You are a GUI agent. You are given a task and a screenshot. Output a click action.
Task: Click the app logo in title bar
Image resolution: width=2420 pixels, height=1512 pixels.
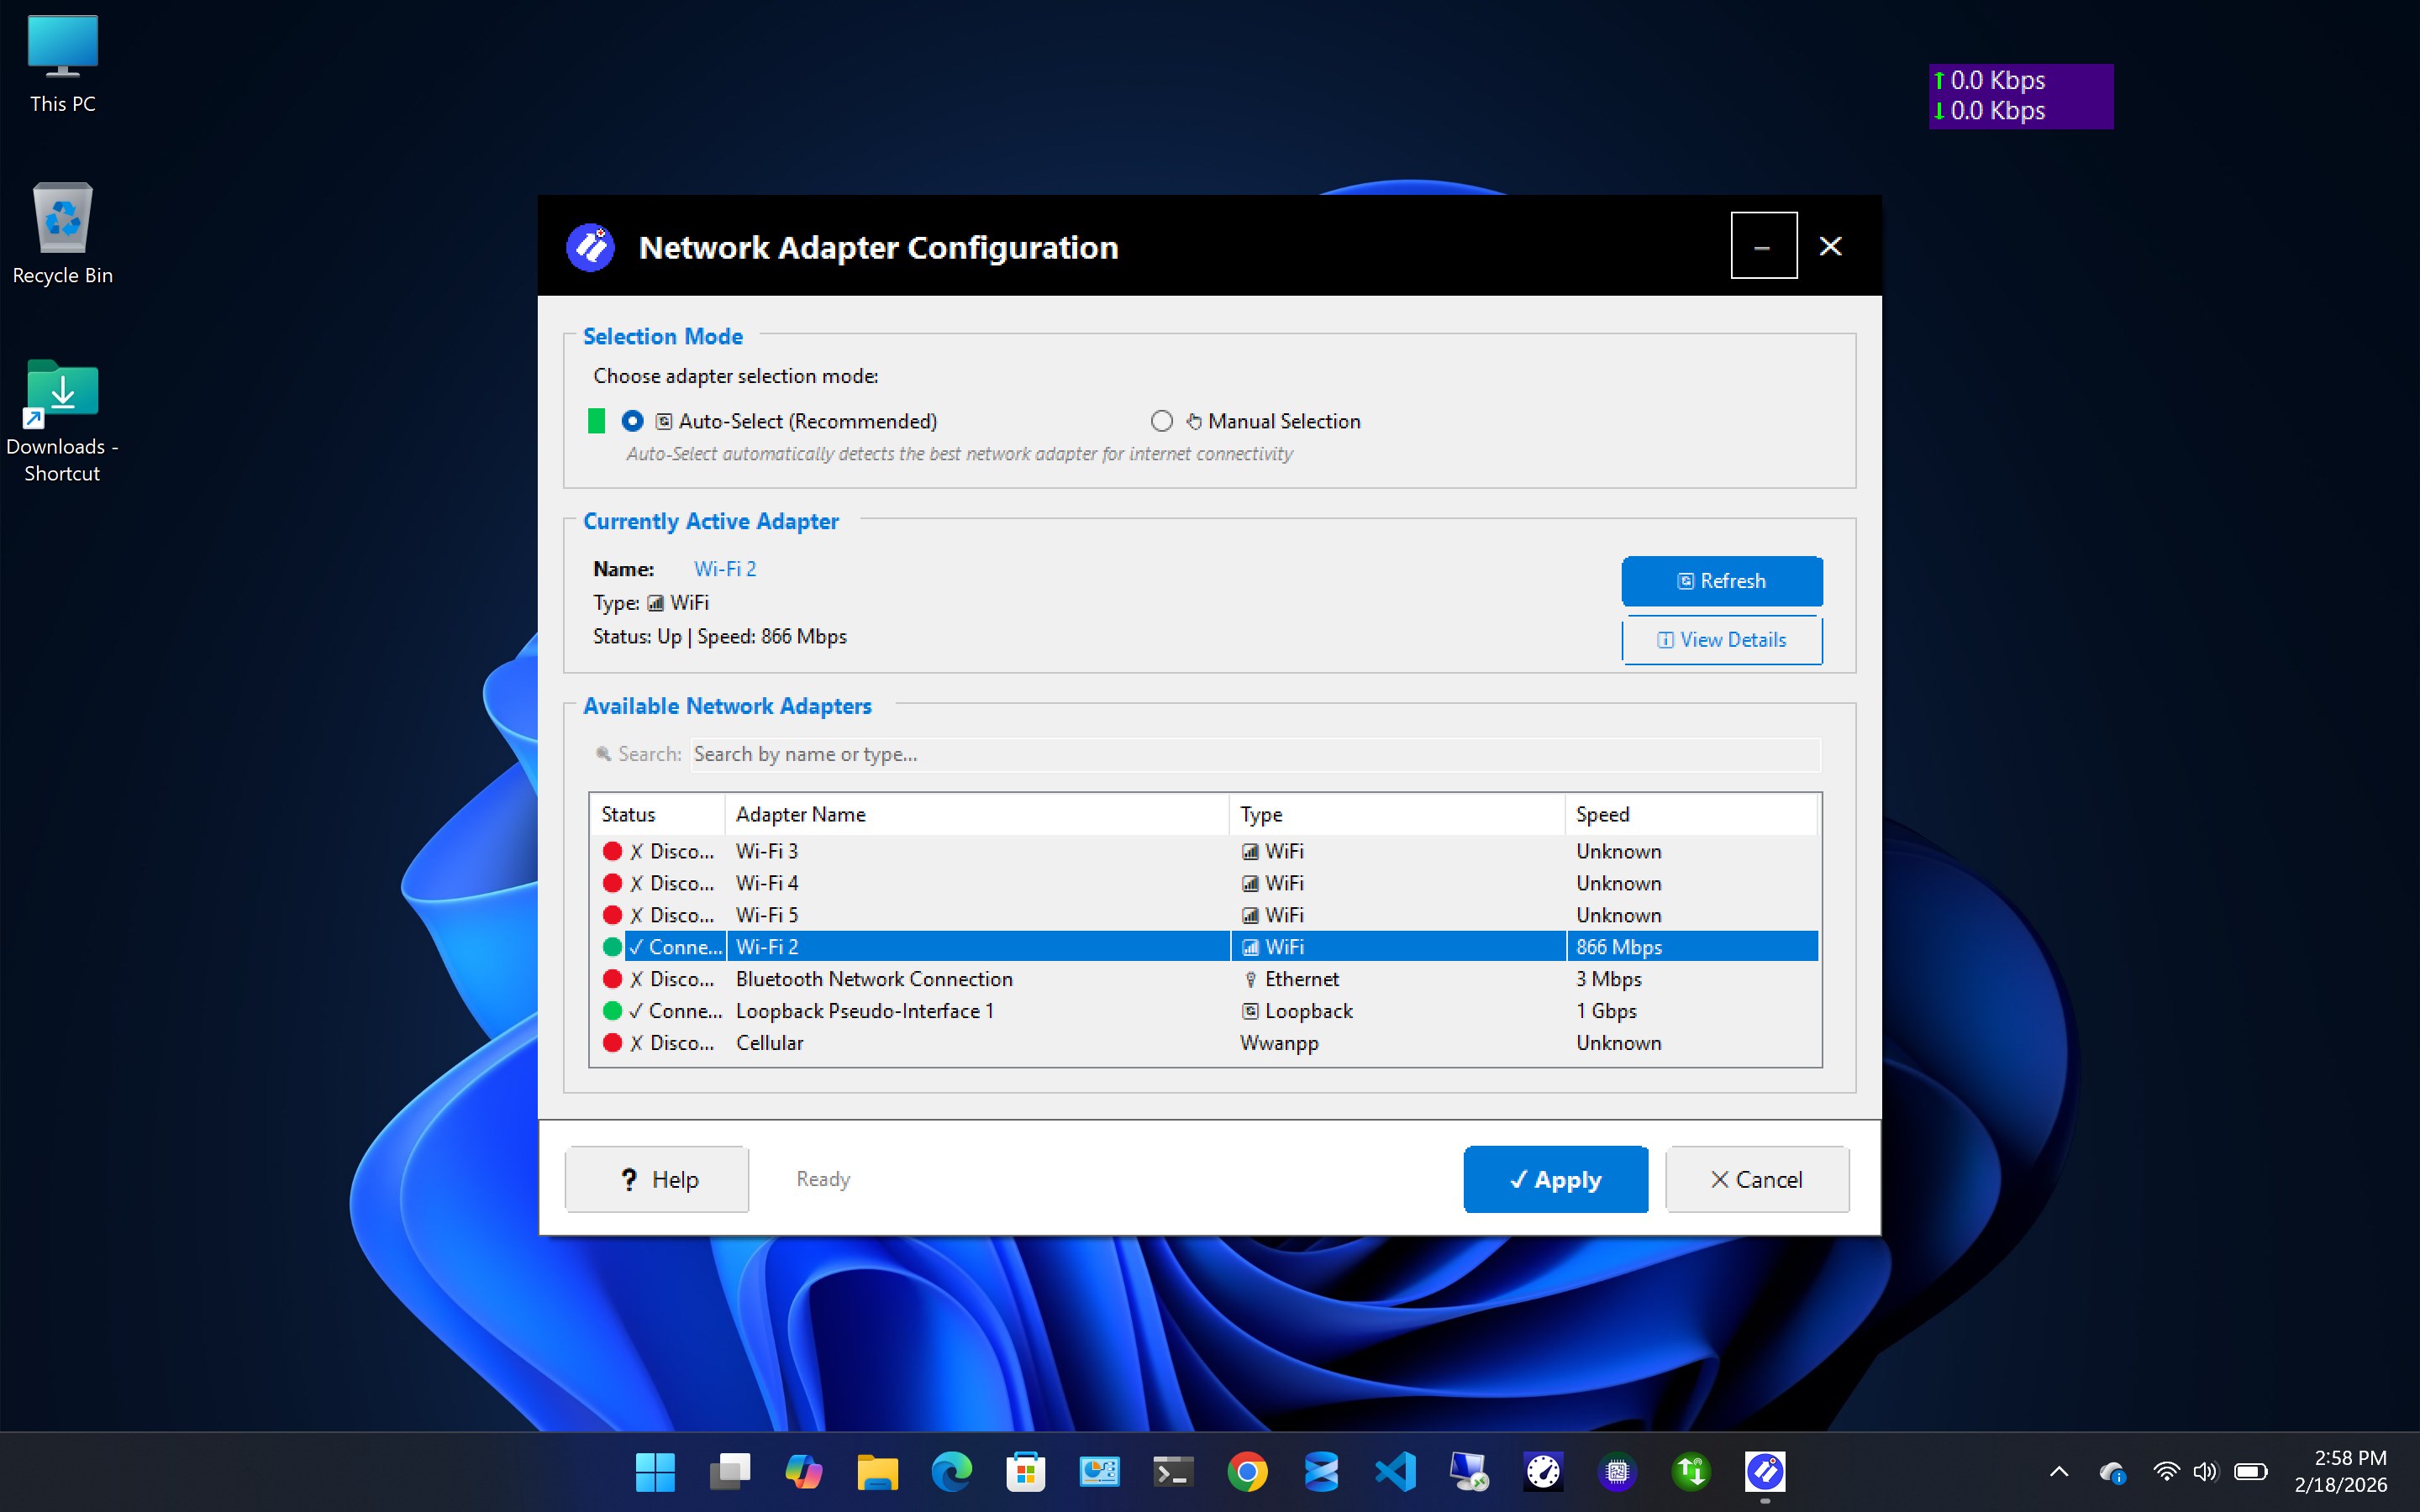pos(590,247)
